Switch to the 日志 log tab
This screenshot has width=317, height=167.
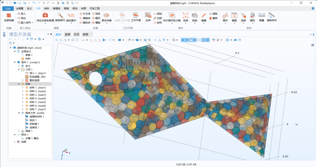pyautogui.click(x=76, y=34)
